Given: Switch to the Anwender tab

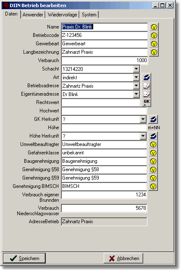Looking at the screenshot, I should coord(33,15).
